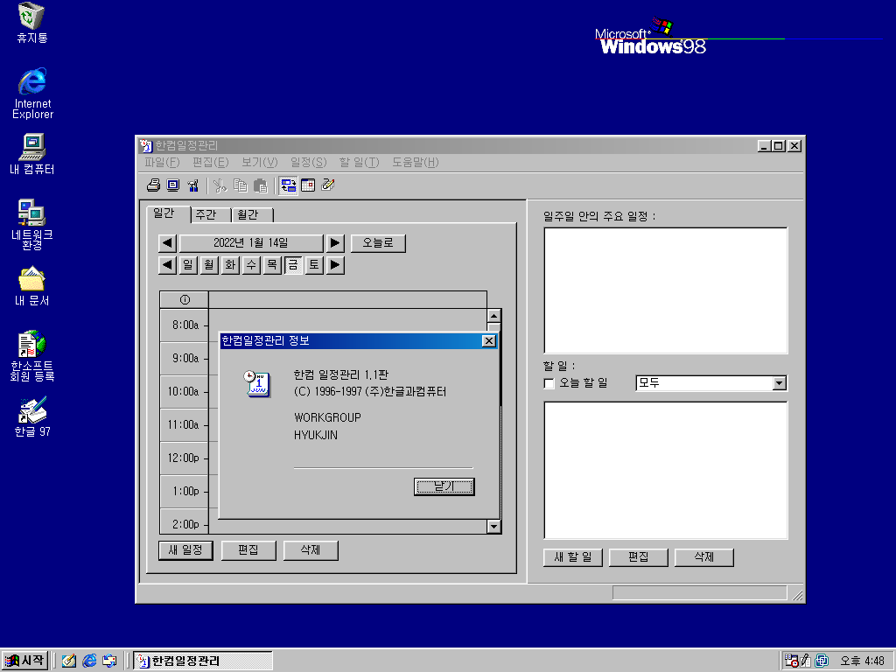Open the Recycle Bin (휴지통) desktop icon
This screenshot has height=672, width=896.
click(32, 23)
